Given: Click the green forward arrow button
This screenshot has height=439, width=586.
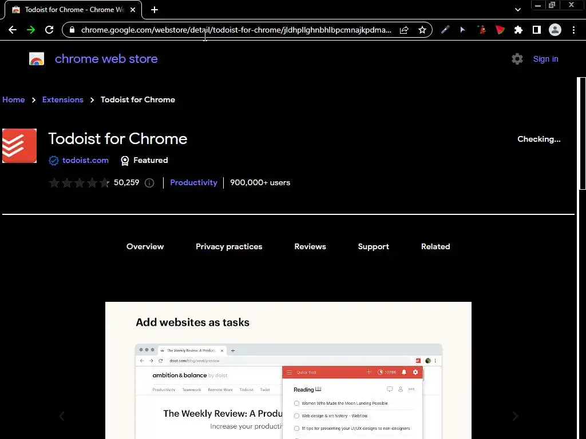Looking at the screenshot, I should 31,30.
